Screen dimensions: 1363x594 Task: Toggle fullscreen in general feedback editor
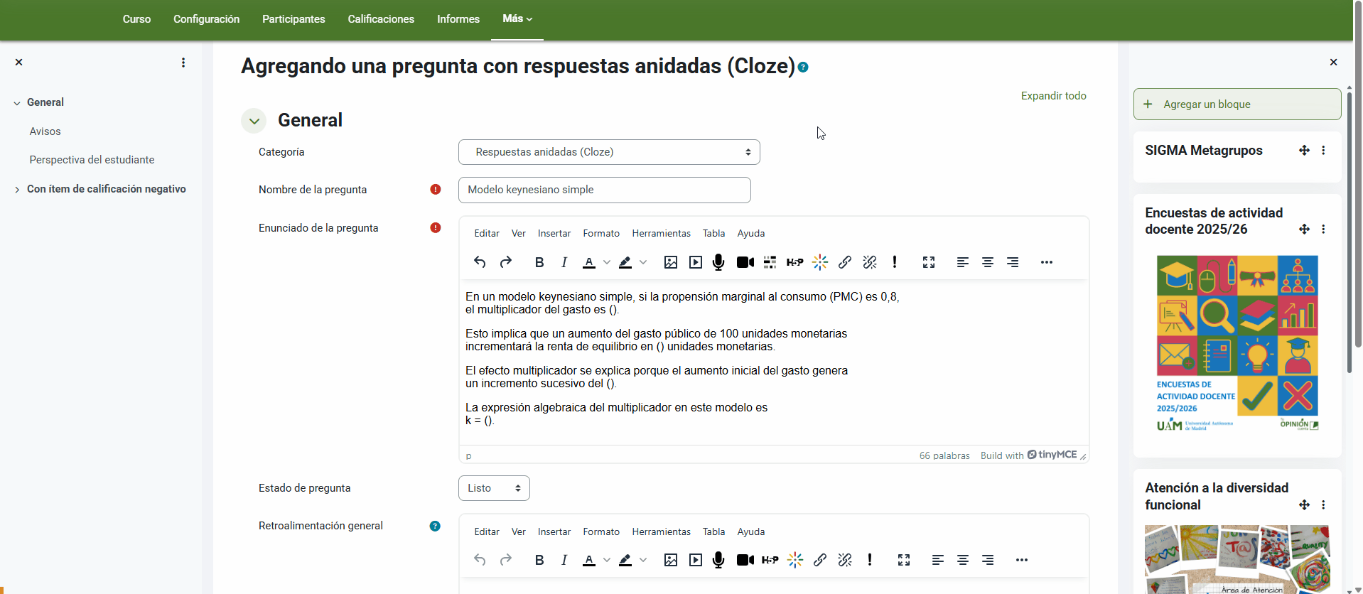click(904, 560)
